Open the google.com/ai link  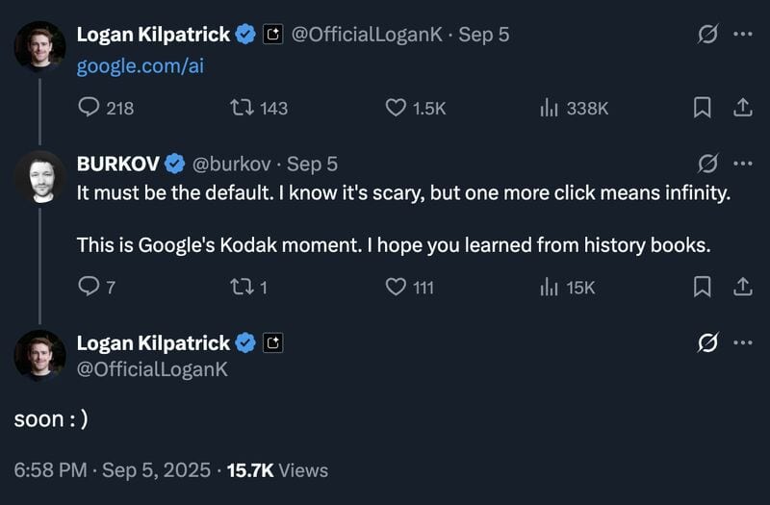[x=140, y=65]
